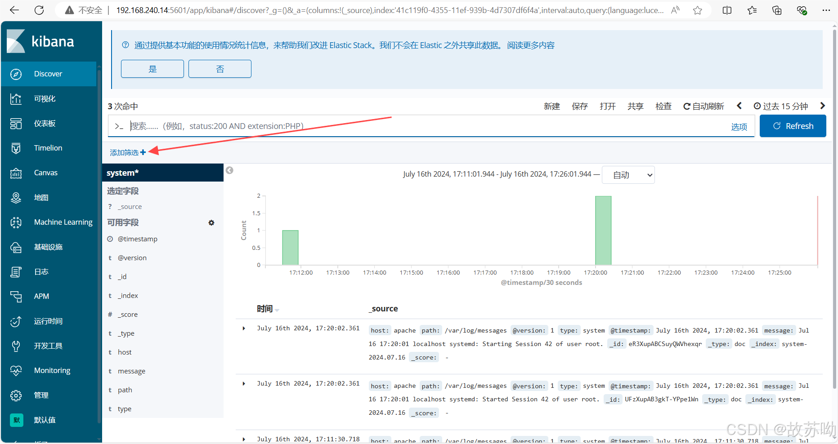Click the Monitoring heartbeat icon
The width and height of the screenshot is (838, 444).
pos(16,371)
